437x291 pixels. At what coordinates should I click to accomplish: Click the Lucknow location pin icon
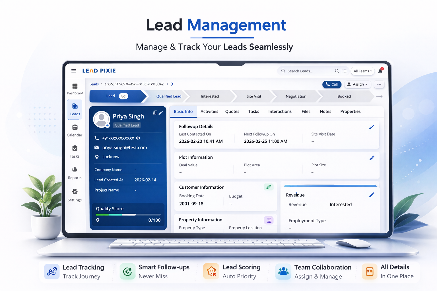[97, 157]
